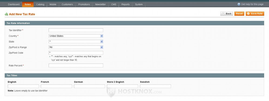This screenshot has height=101, width=269.
Task: Click the German tax title field
Action: [x=90, y=86]
